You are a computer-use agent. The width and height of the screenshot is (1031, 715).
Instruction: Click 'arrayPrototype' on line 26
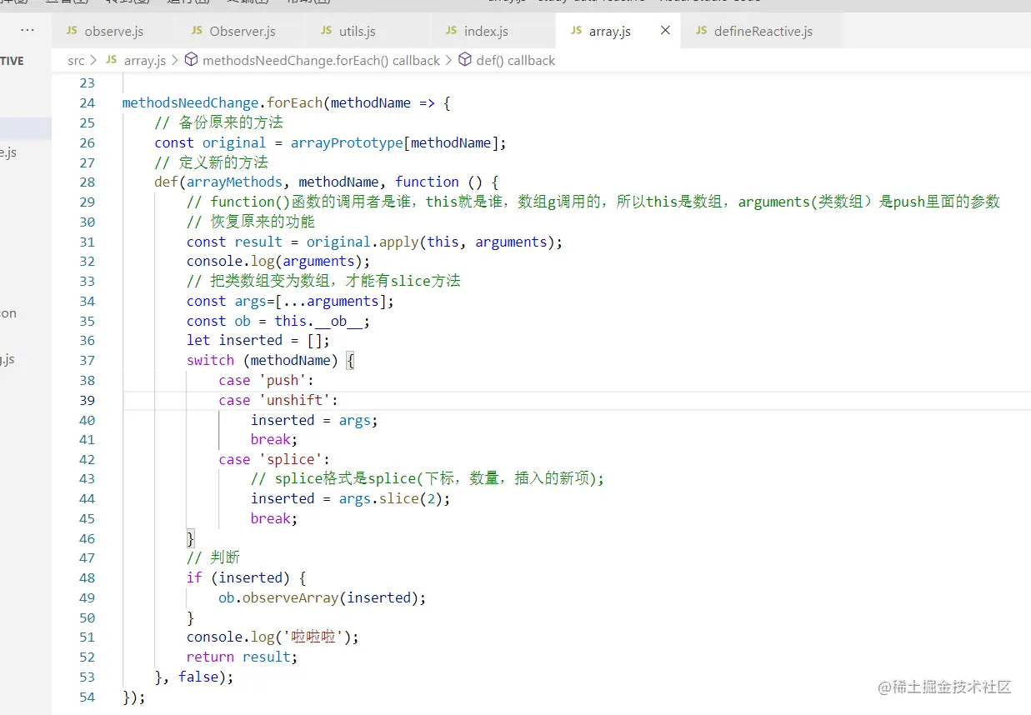point(347,142)
